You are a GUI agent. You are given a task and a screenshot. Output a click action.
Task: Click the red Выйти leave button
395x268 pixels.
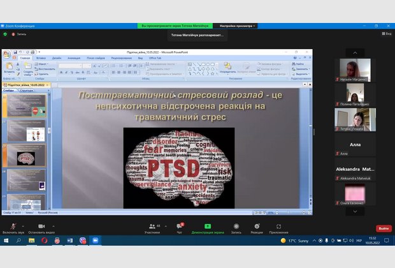(384, 228)
